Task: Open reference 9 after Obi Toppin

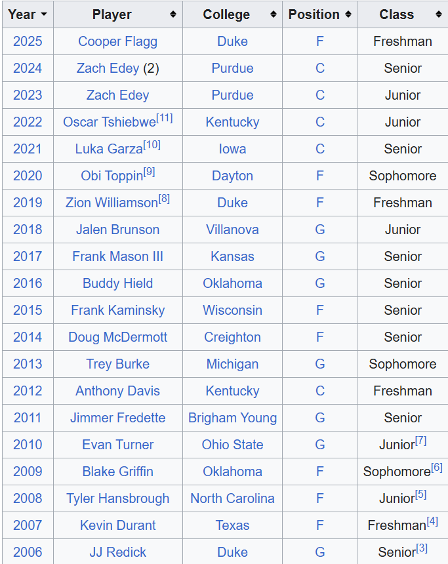Action: point(150,172)
